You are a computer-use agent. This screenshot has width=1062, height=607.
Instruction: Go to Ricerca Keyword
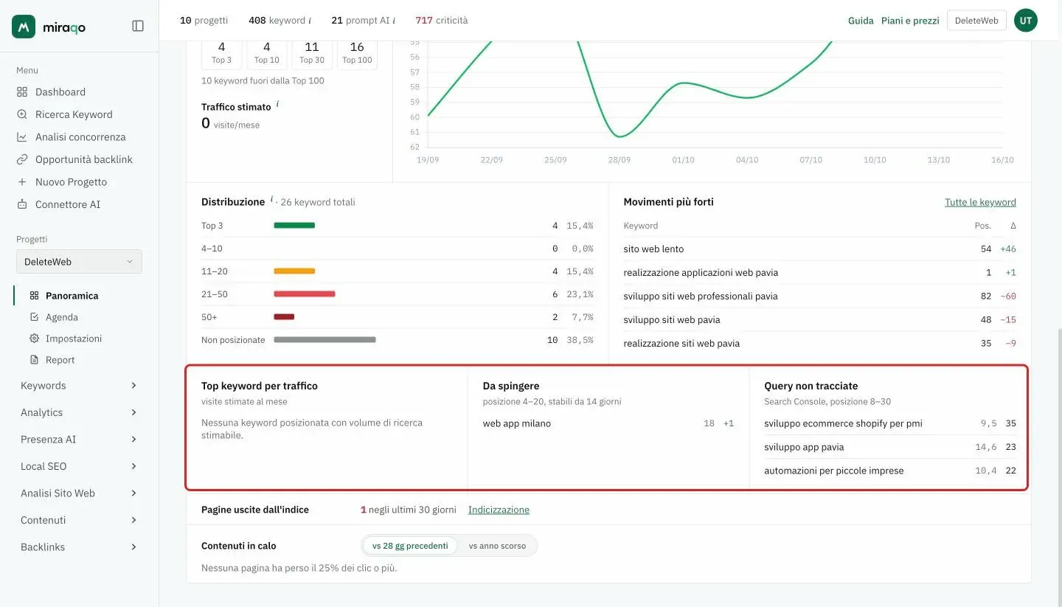[x=74, y=114]
